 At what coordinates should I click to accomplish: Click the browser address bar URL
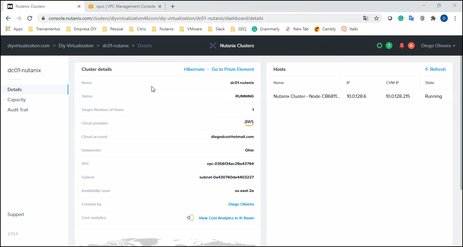155,18
